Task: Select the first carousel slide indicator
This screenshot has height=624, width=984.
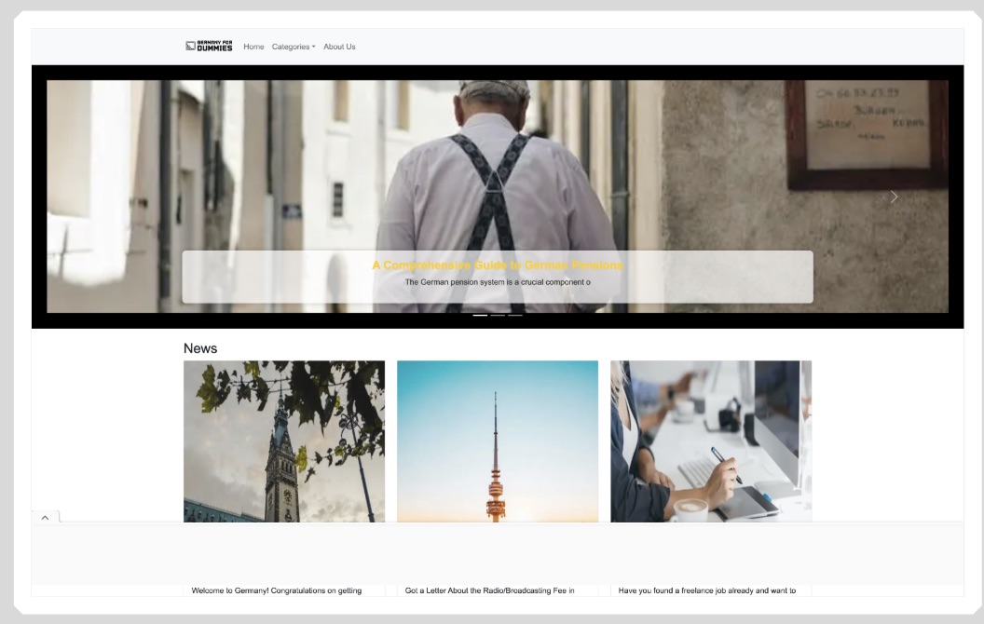Action: pos(480,316)
